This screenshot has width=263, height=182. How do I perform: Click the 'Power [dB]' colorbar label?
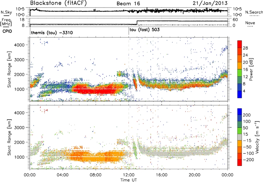tap(251, 69)
